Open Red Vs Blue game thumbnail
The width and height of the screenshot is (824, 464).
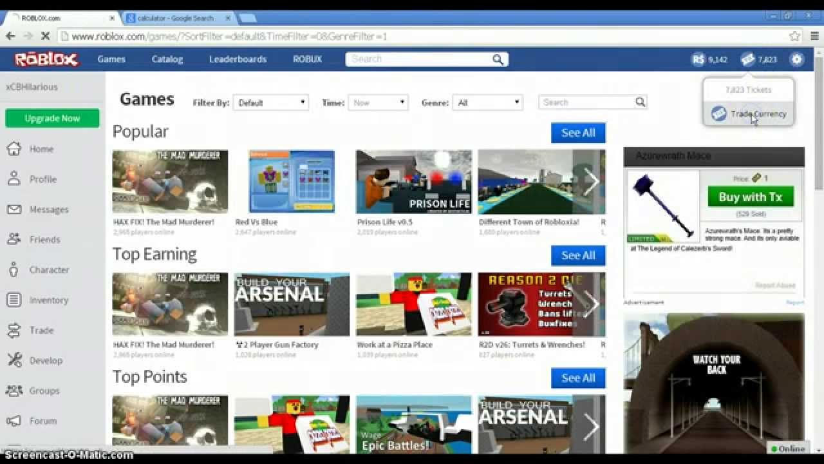click(292, 182)
